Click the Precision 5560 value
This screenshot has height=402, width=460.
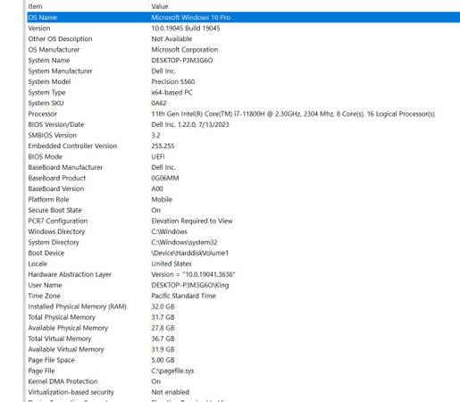173,82
